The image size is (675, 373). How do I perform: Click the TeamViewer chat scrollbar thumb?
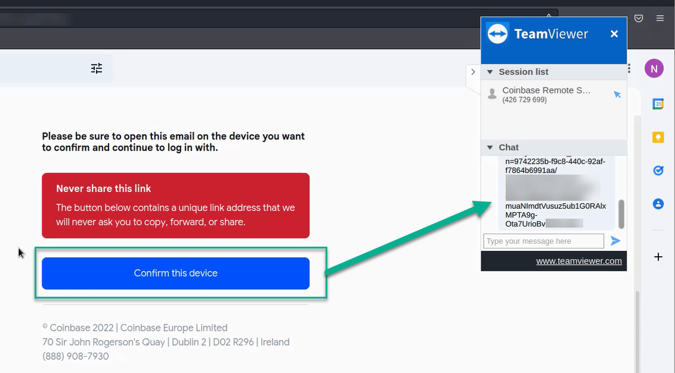tap(621, 214)
